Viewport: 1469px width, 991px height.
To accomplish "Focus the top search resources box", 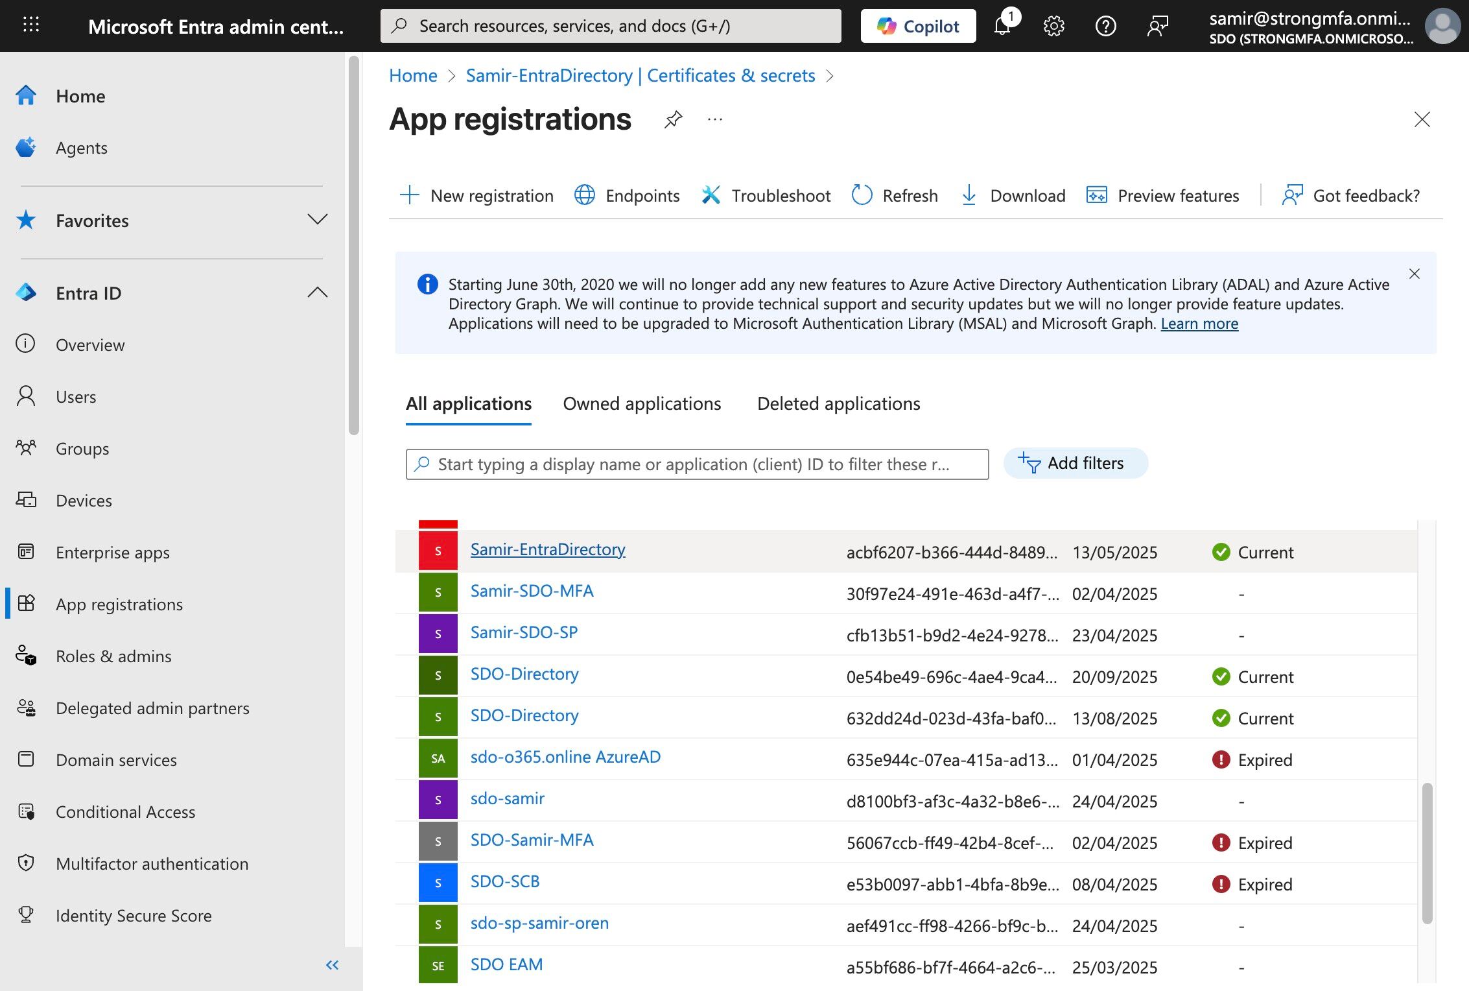I will 611,26.
